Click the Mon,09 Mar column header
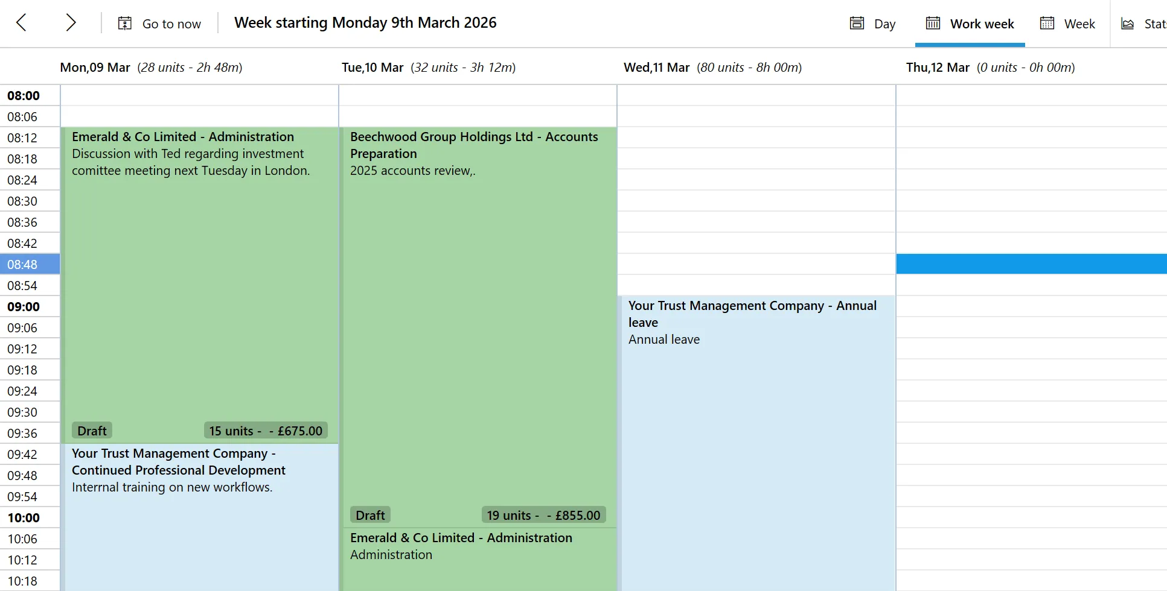 (x=95, y=67)
